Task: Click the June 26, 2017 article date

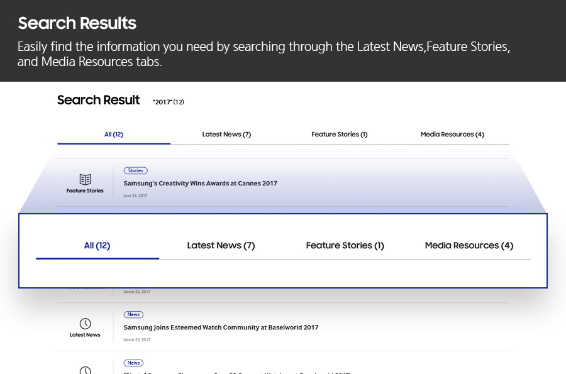Action: click(135, 196)
